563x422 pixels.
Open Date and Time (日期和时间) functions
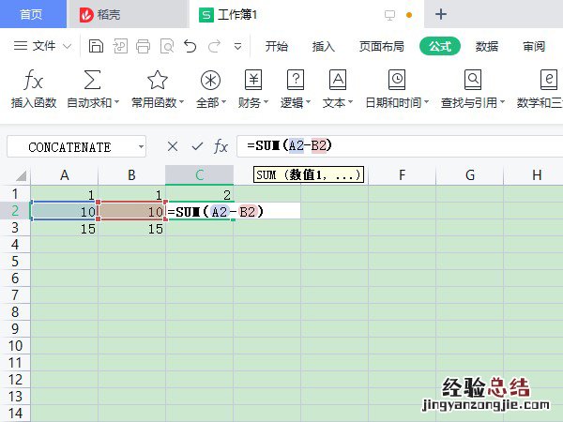(x=397, y=81)
